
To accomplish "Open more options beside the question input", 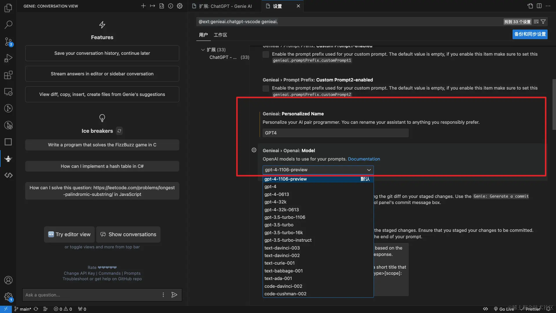I will click(x=163, y=295).
